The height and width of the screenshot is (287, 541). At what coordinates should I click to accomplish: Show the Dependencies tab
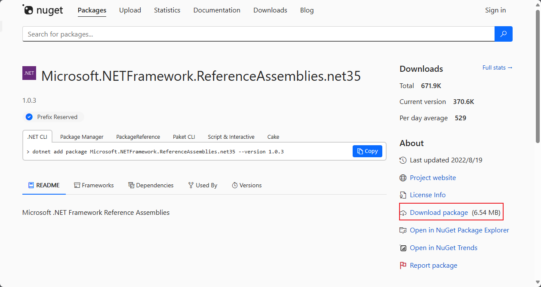pyautogui.click(x=151, y=186)
